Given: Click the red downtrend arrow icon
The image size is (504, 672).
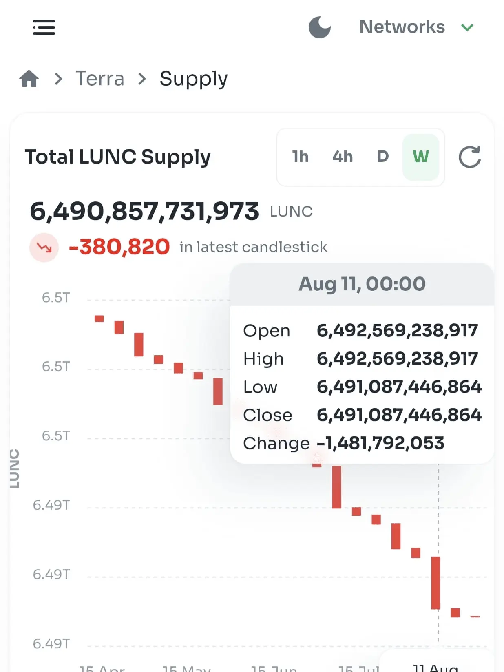Looking at the screenshot, I should pyautogui.click(x=44, y=247).
